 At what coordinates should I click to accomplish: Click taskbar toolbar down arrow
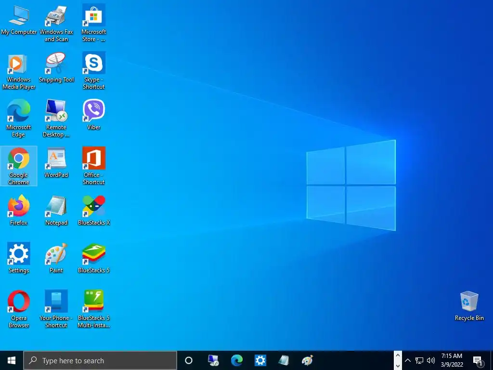click(x=398, y=366)
